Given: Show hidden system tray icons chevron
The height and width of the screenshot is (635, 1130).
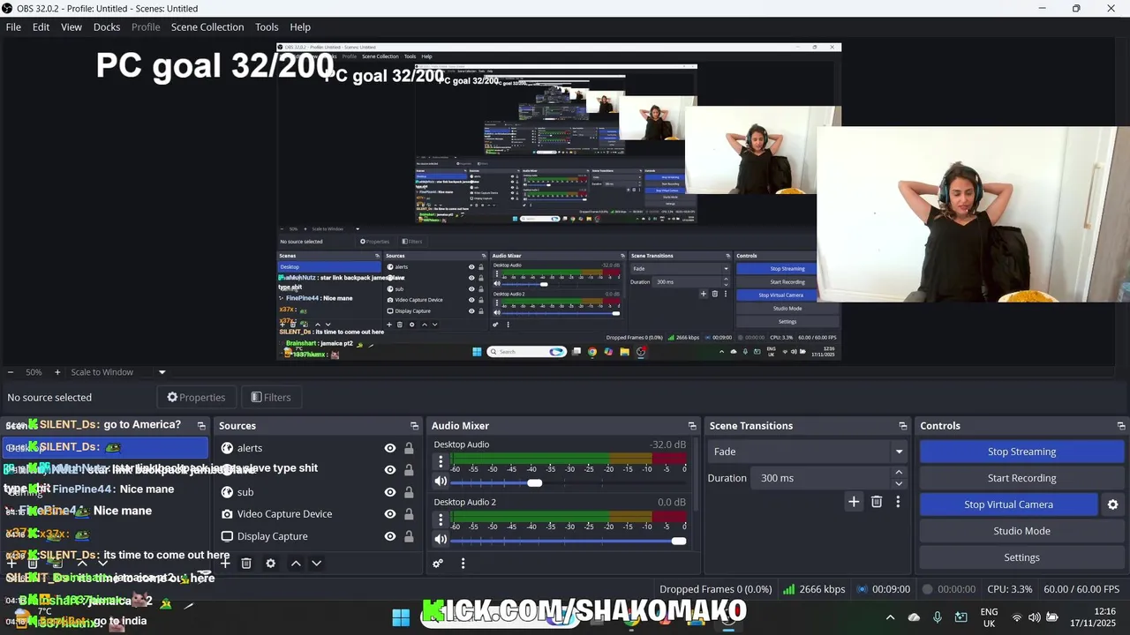Looking at the screenshot, I should tap(890, 617).
